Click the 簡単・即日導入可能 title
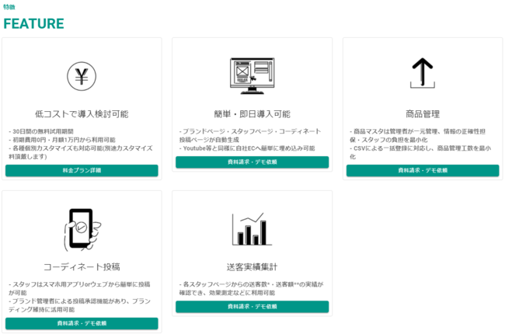This screenshot has height=334, width=505. click(252, 114)
